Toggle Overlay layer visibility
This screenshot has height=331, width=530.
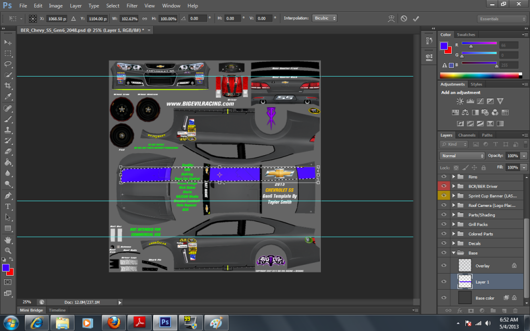pyautogui.click(x=444, y=265)
